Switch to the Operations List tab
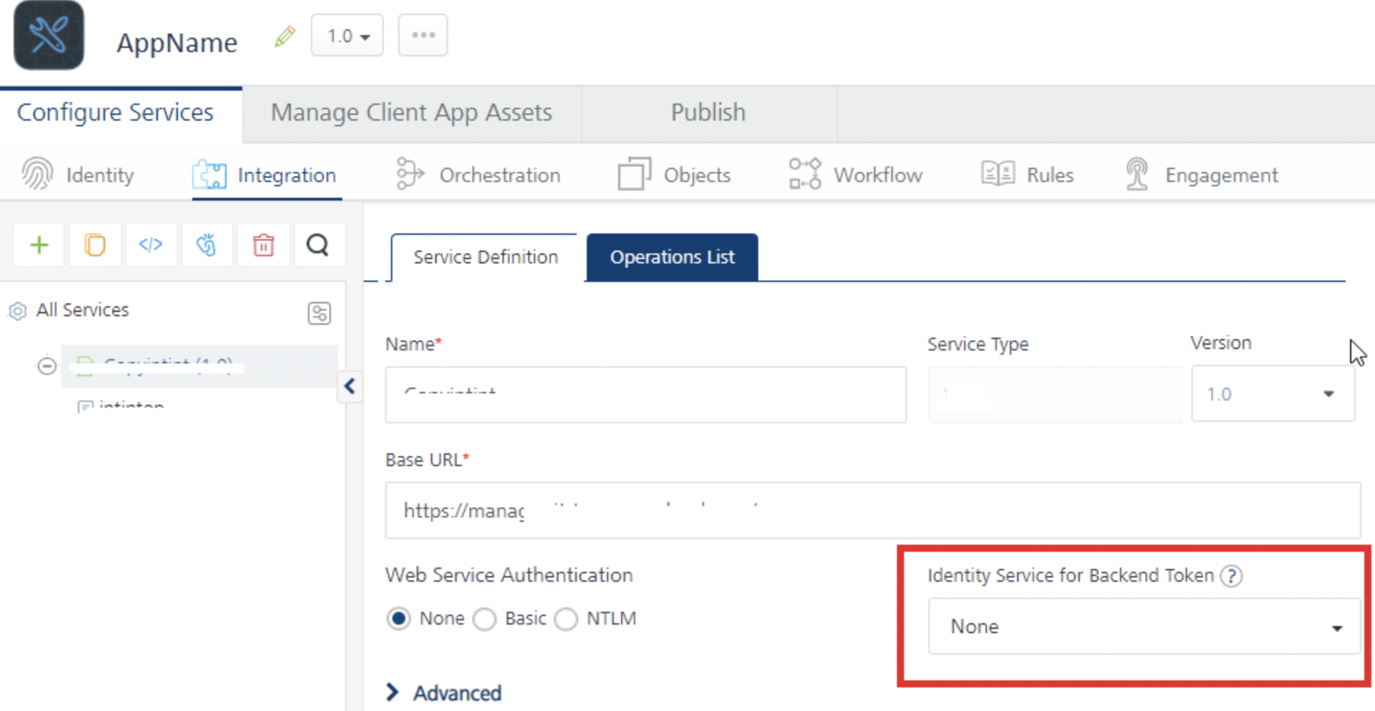The width and height of the screenshot is (1375, 711). [x=672, y=257]
